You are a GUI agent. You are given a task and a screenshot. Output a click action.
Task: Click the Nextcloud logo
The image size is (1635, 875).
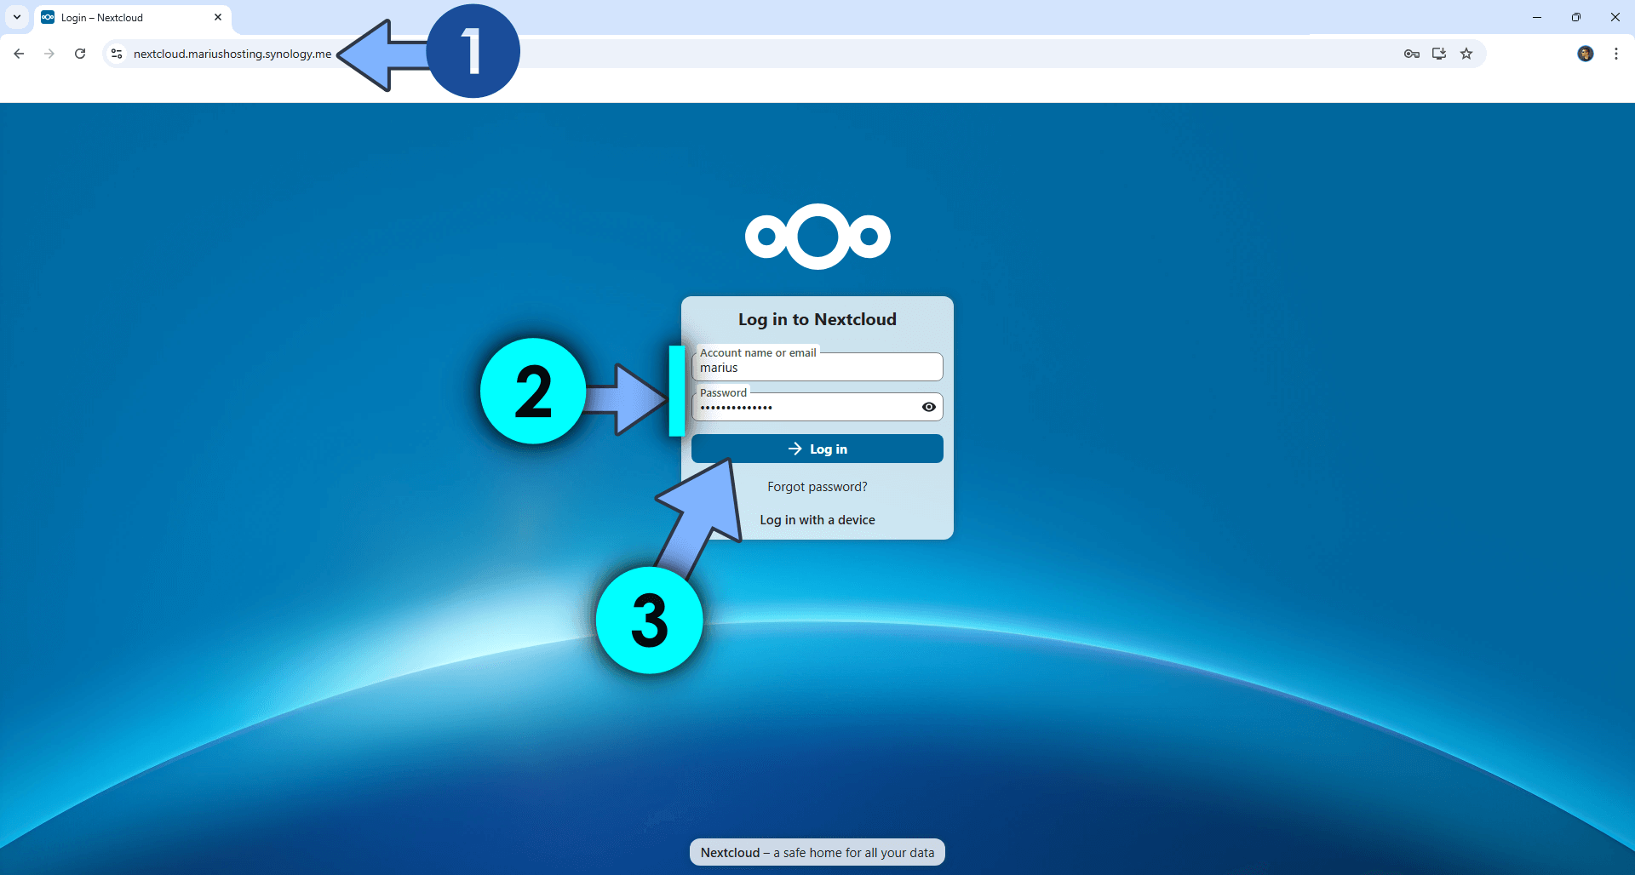tap(817, 237)
